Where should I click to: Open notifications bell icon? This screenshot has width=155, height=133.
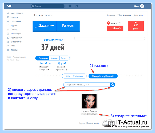[70, 6]
